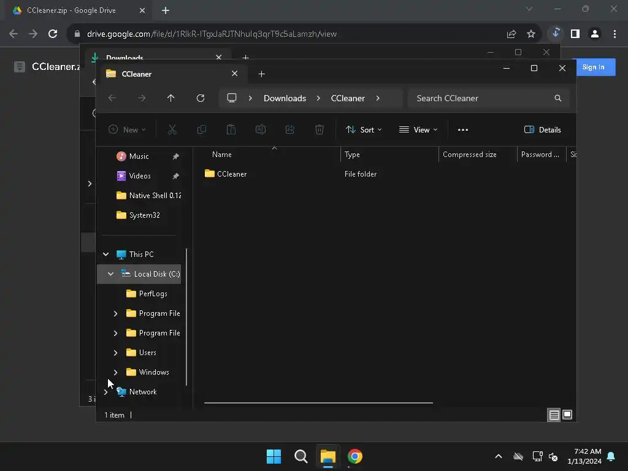
Task: Select Music in navigation pane
Action: click(139, 156)
